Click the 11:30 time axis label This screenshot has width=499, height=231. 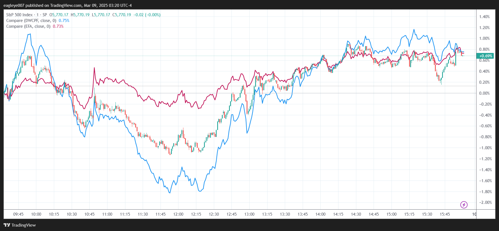143,214
